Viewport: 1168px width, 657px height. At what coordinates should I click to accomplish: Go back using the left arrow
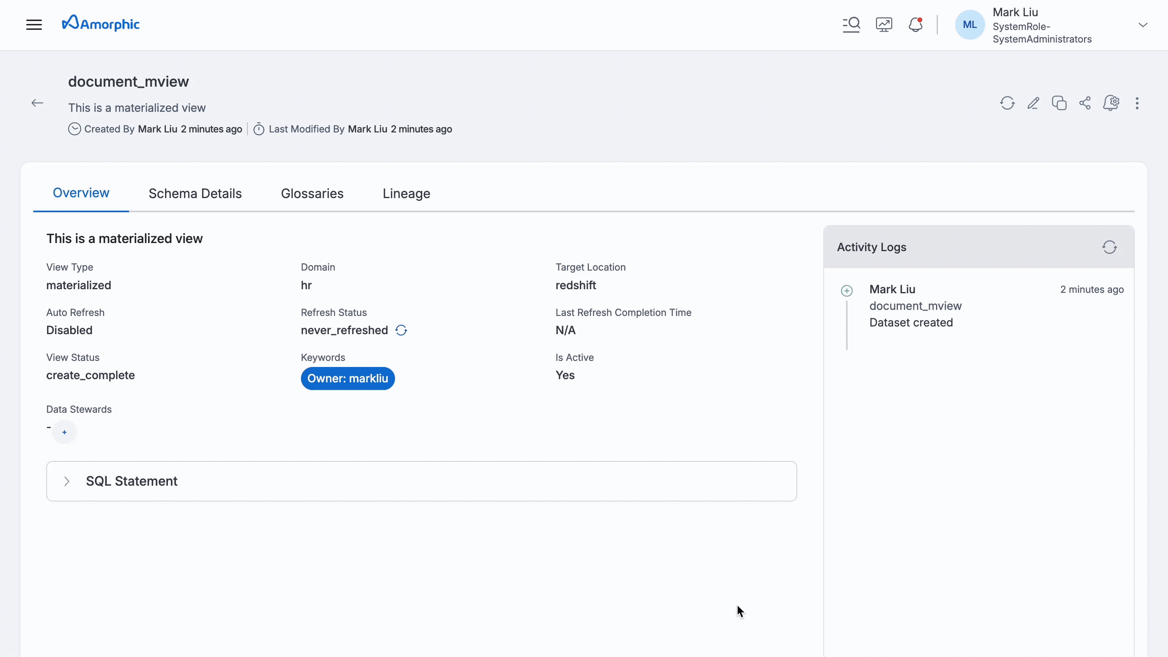[37, 103]
